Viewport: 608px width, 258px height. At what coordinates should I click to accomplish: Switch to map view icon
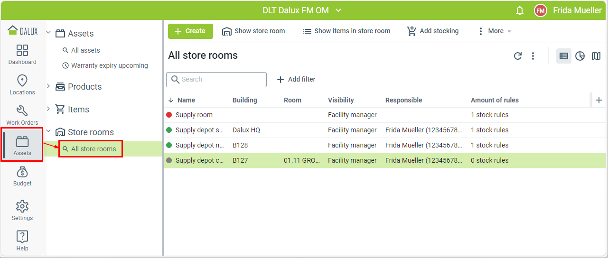596,56
